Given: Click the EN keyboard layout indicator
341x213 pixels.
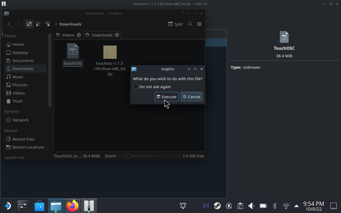Looking at the screenshot, I should (206, 206).
